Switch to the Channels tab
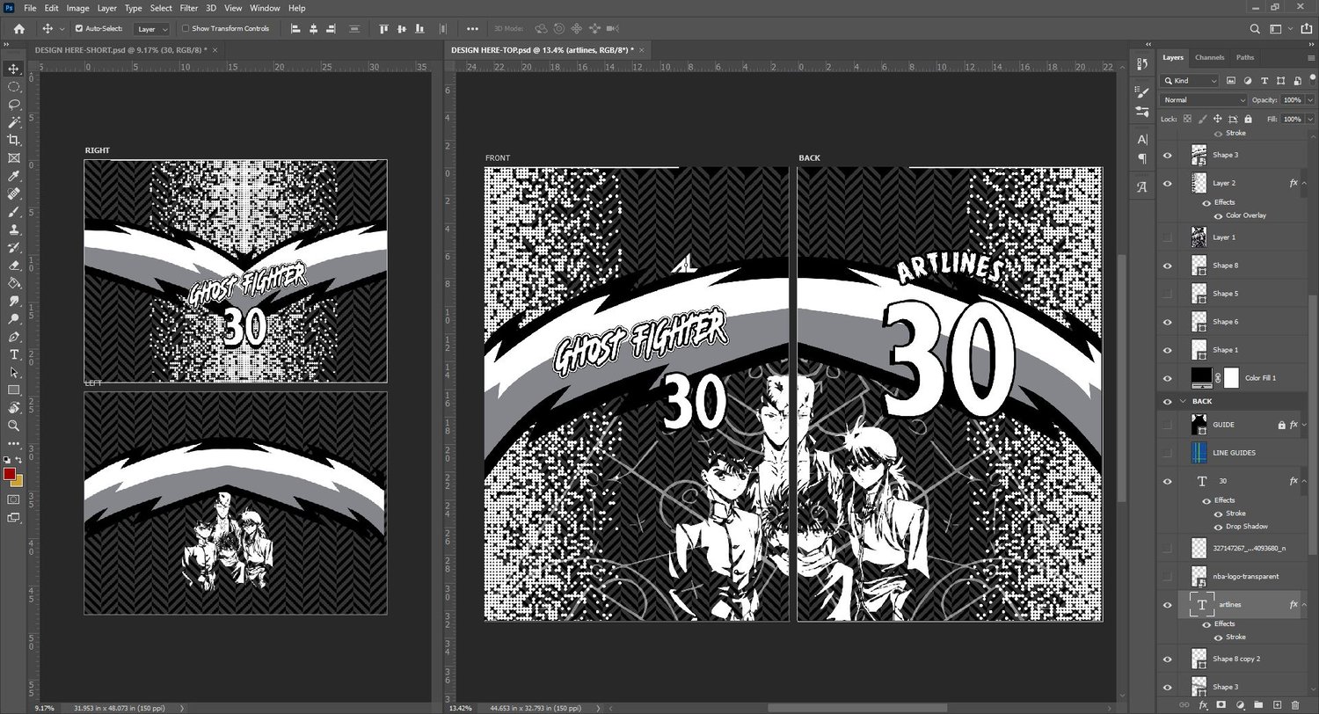The height and width of the screenshot is (714, 1319). (1209, 57)
